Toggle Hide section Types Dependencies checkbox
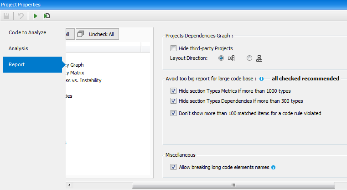Viewport: 347px width, 190px height. point(173,101)
